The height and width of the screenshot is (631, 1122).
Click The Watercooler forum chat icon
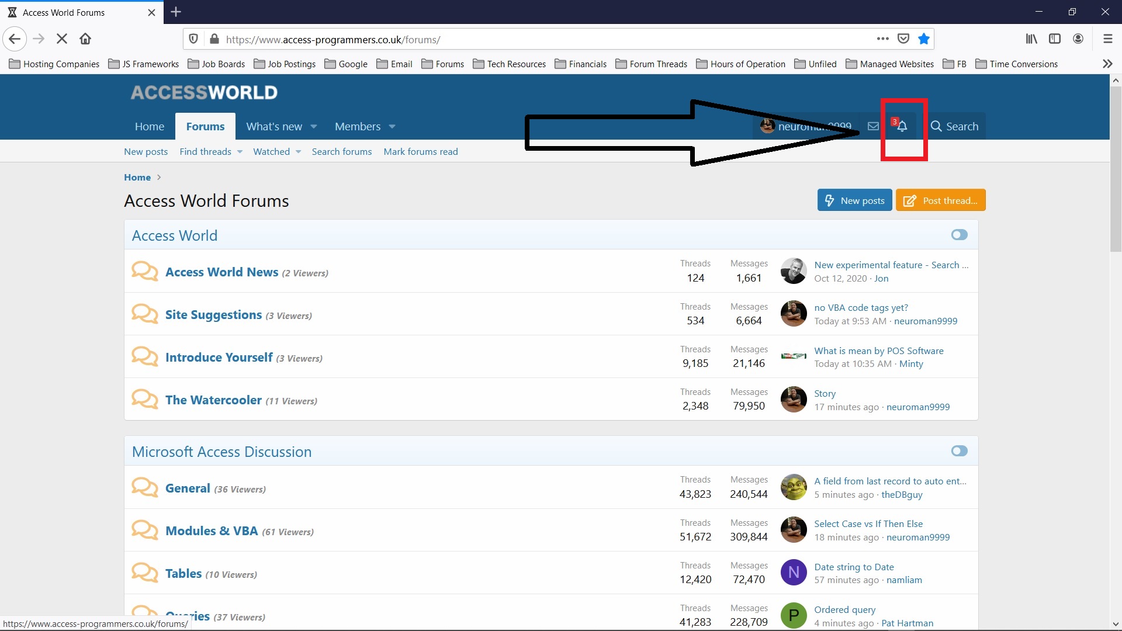(144, 399)
